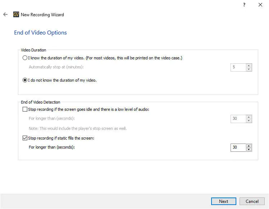The image size is (269, 209).
Task: Close the New Recording Wizard window
Action: click(260, 5)
